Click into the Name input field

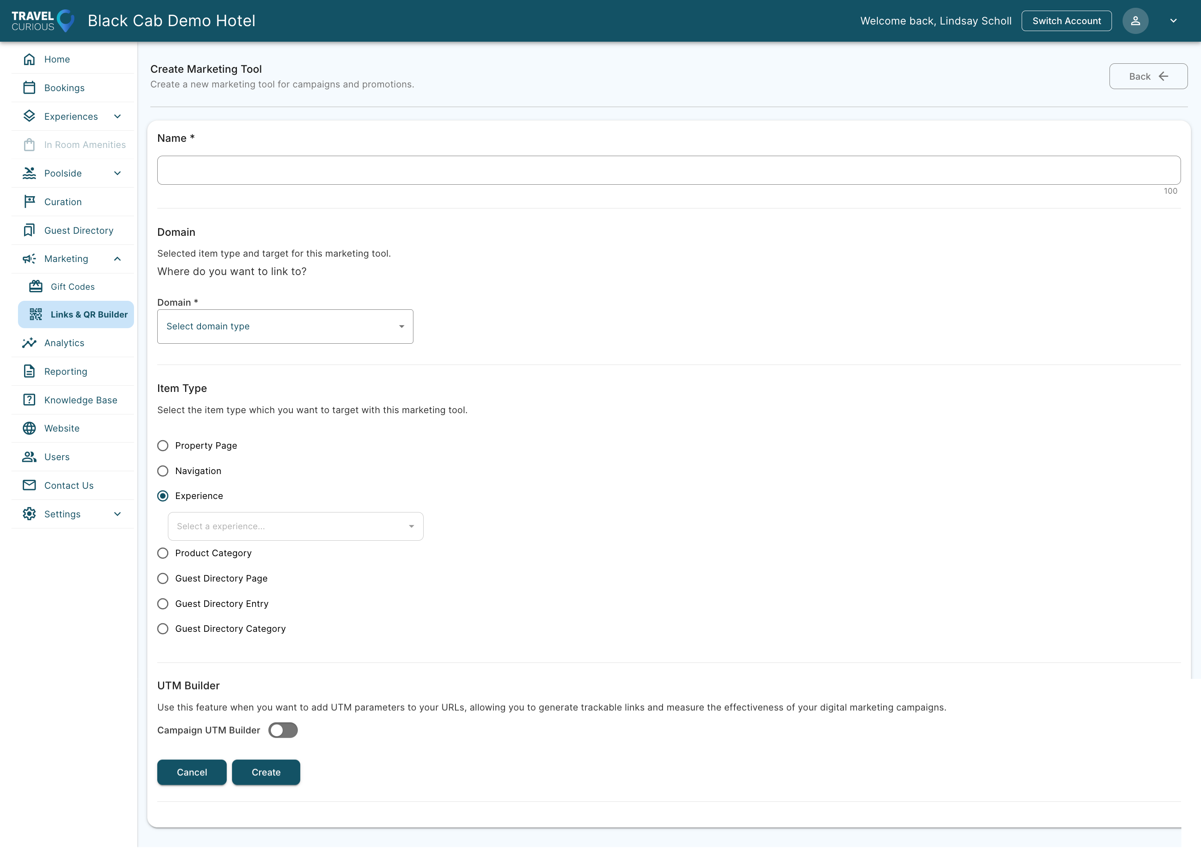668,170
